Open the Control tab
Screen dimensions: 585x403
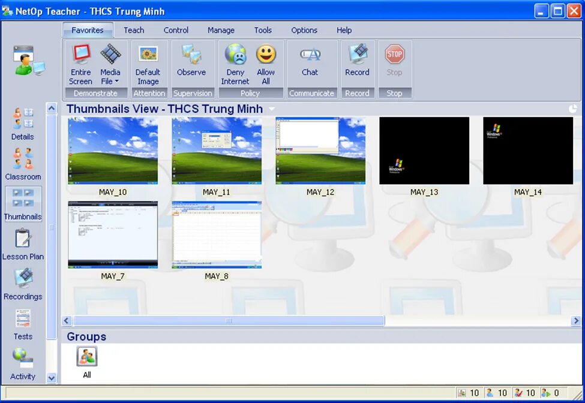tap(176, 30)
